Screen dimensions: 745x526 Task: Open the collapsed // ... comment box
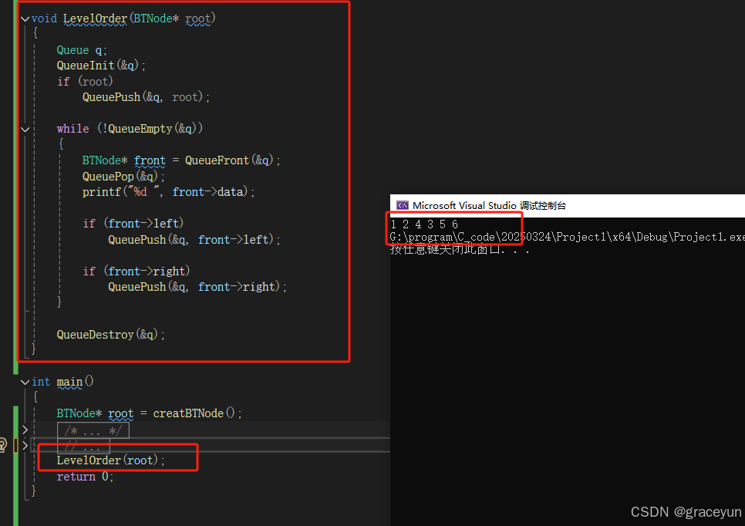[x=83, y=446]
